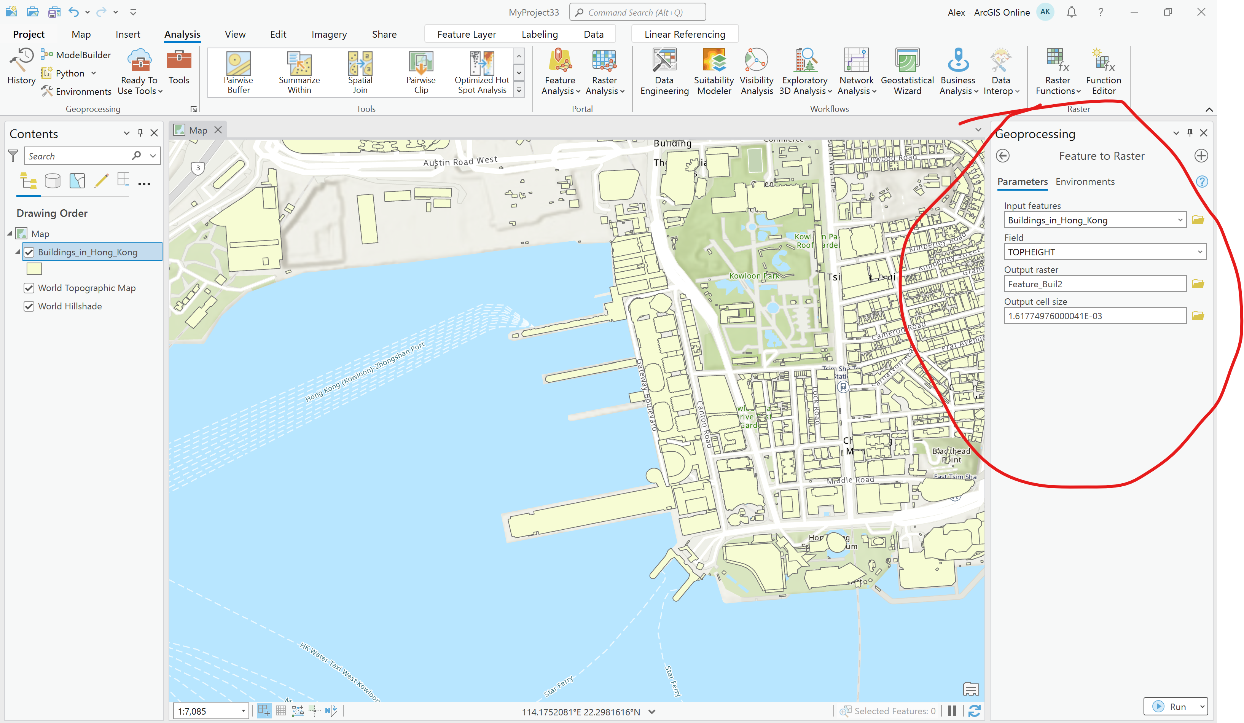Launch the Spatial Join tool
The height and width of the screenshot is (723, 1244).
click(x=360, y=72)
